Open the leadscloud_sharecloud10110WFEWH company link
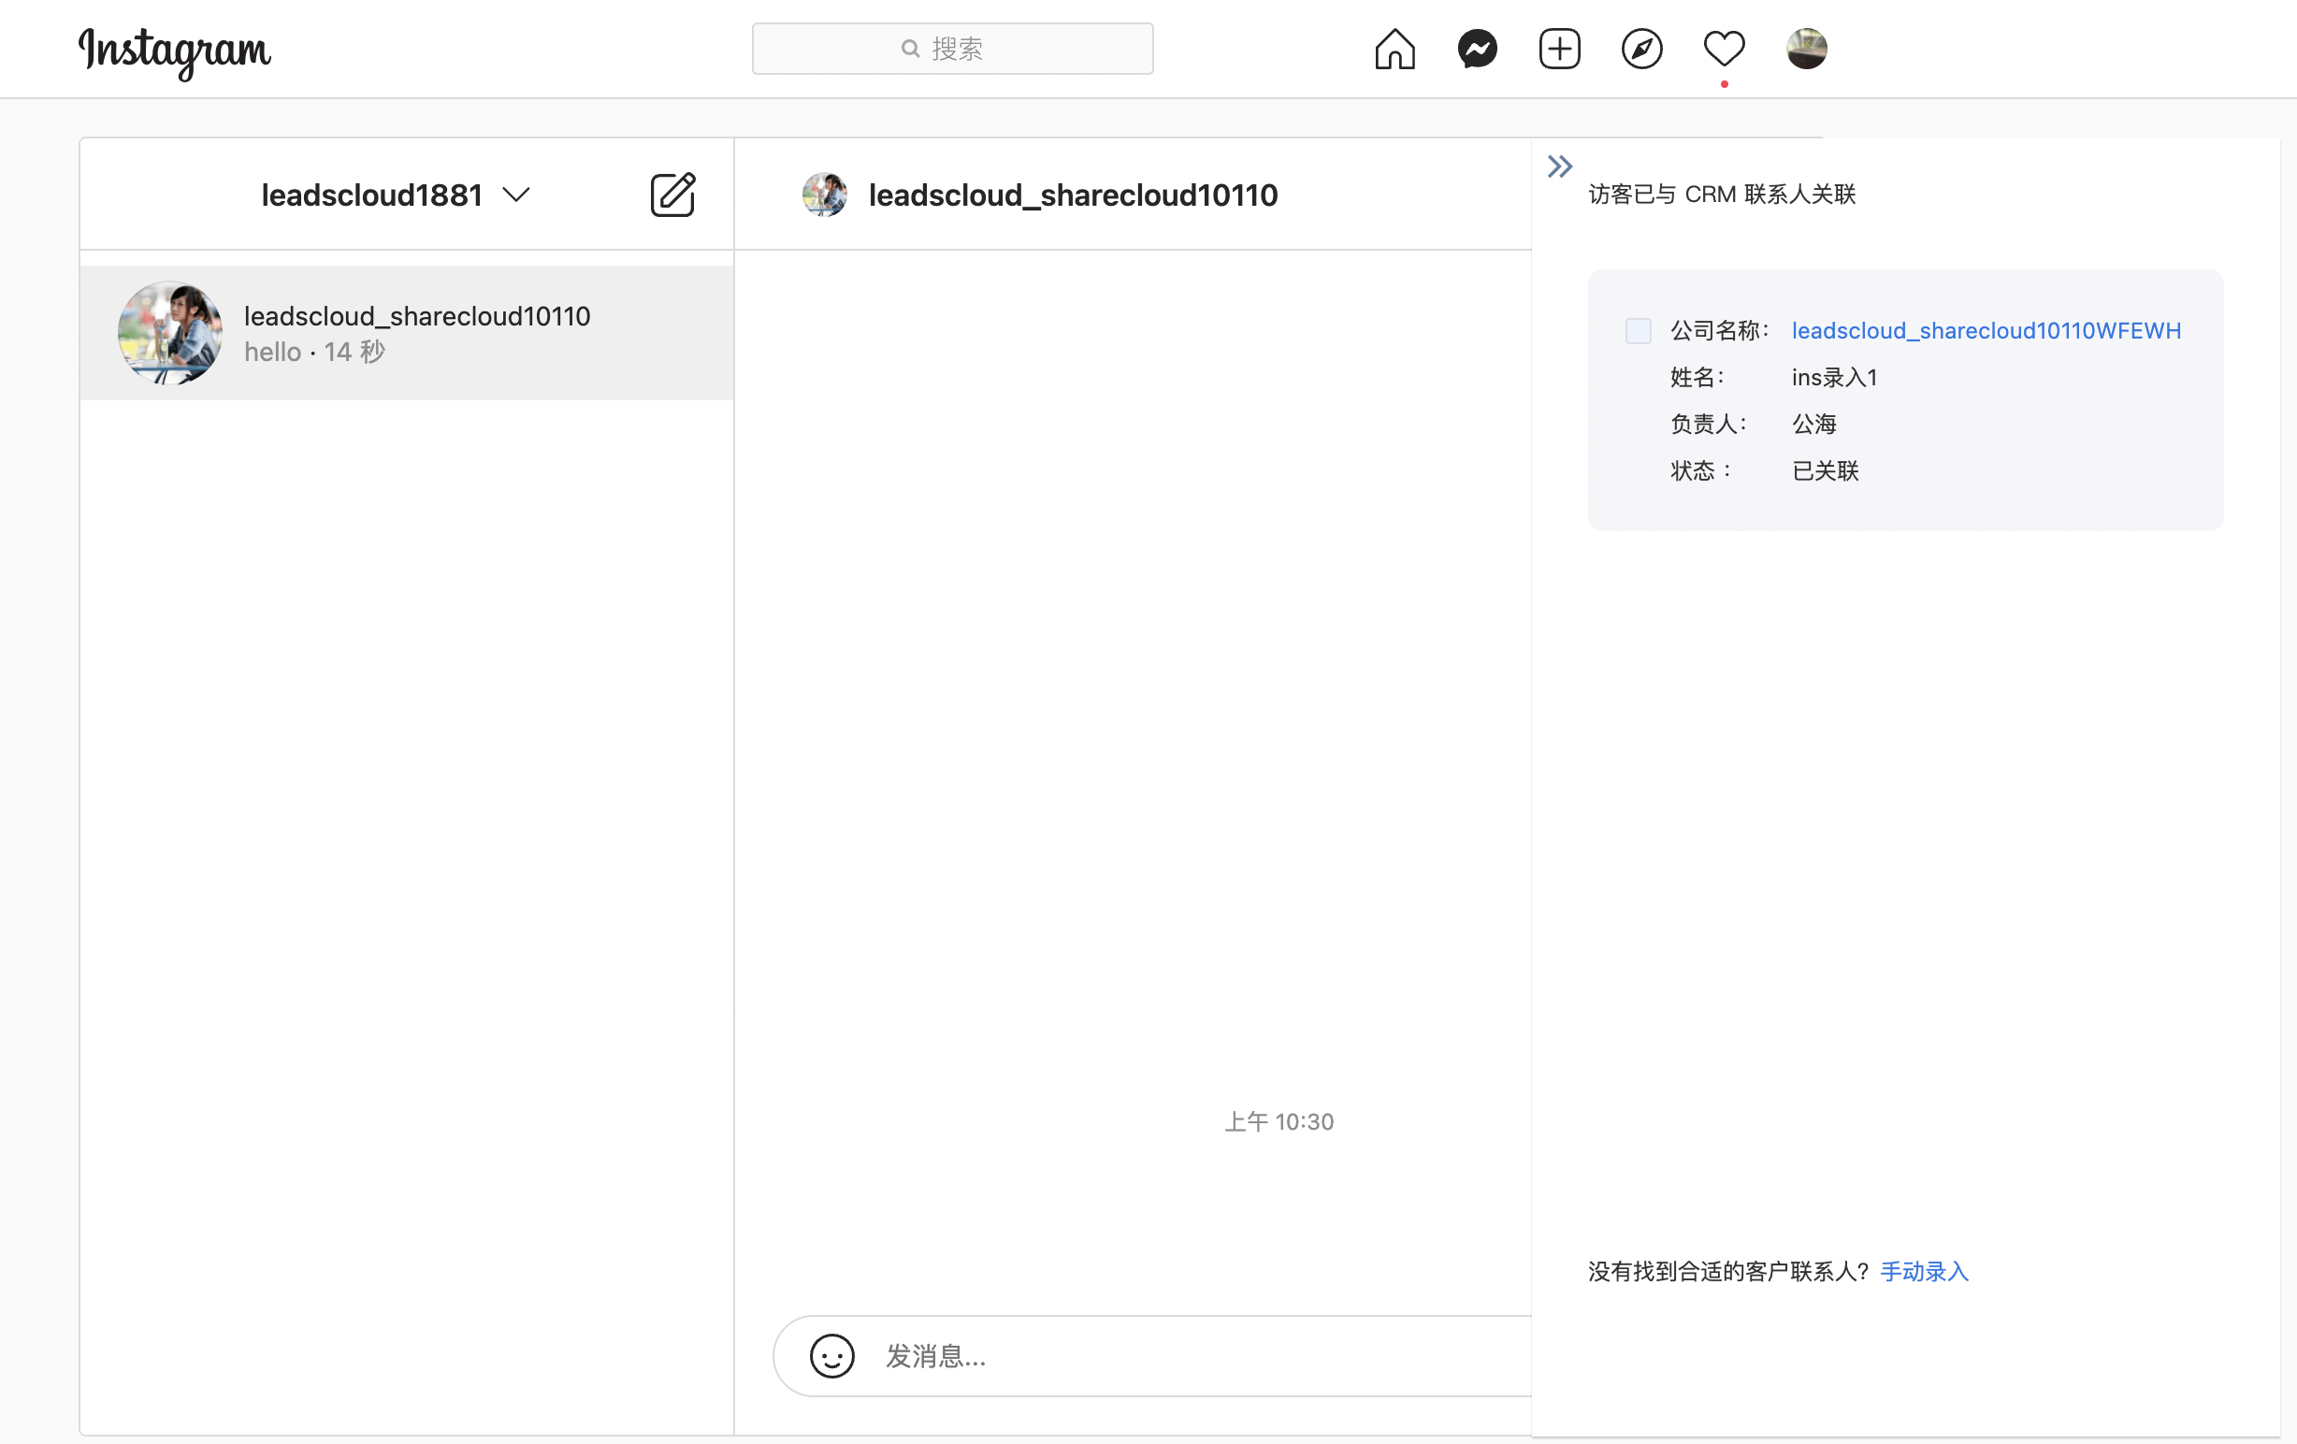This screenshot has width=2297, height=1444. coord(1986,331)
